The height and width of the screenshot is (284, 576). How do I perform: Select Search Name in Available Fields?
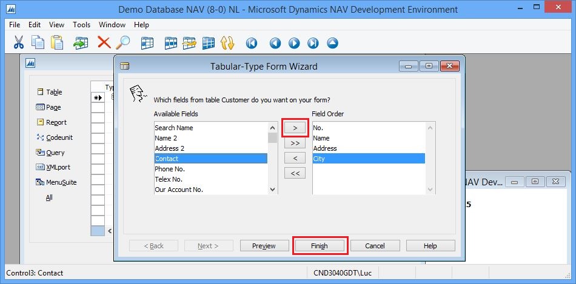211,128
